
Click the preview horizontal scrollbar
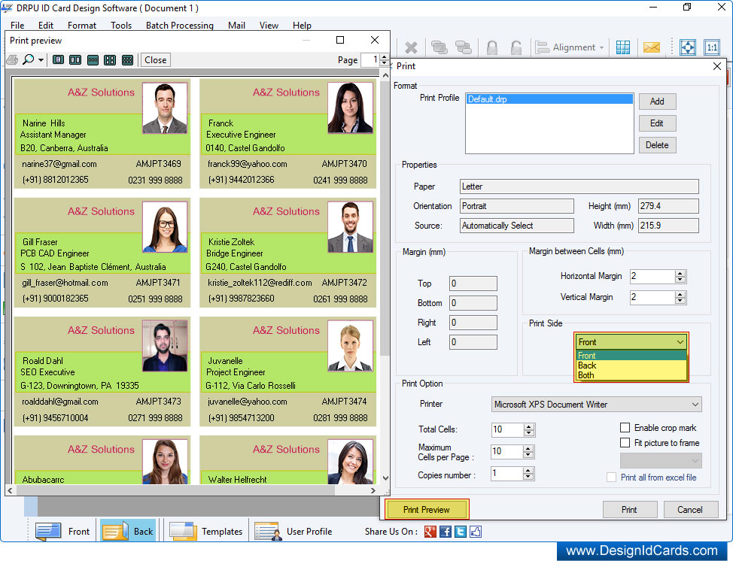click(192, 490)
